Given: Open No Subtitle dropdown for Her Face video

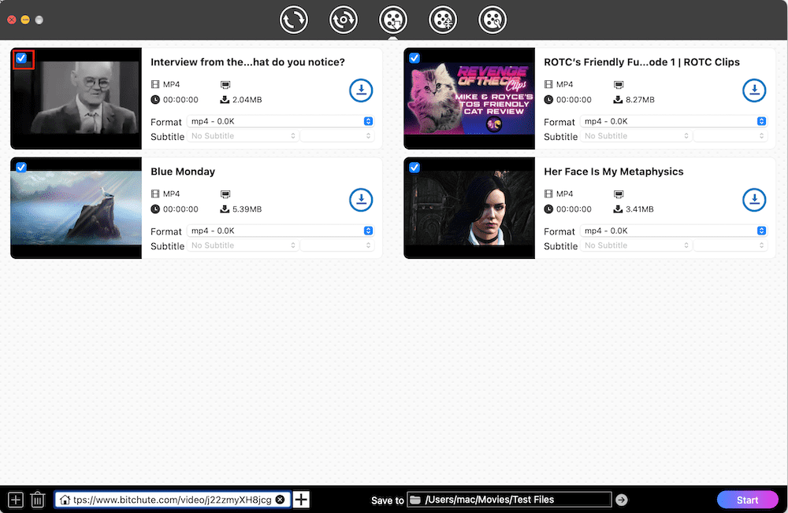Looking at the screenshot, I should [x=636, y=245].
